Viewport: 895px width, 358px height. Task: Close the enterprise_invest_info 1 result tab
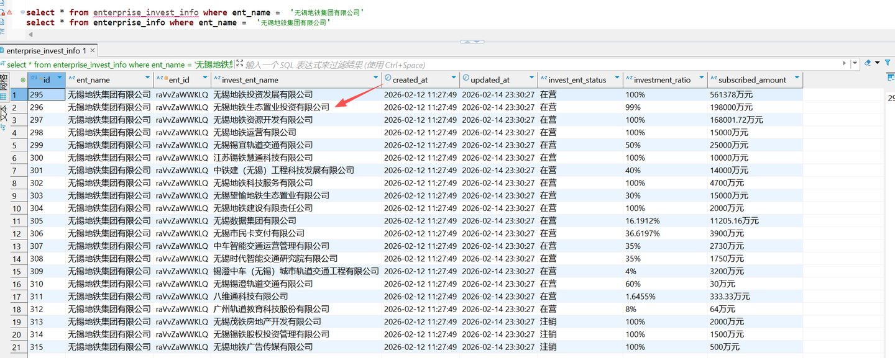[x=93, y=51]
